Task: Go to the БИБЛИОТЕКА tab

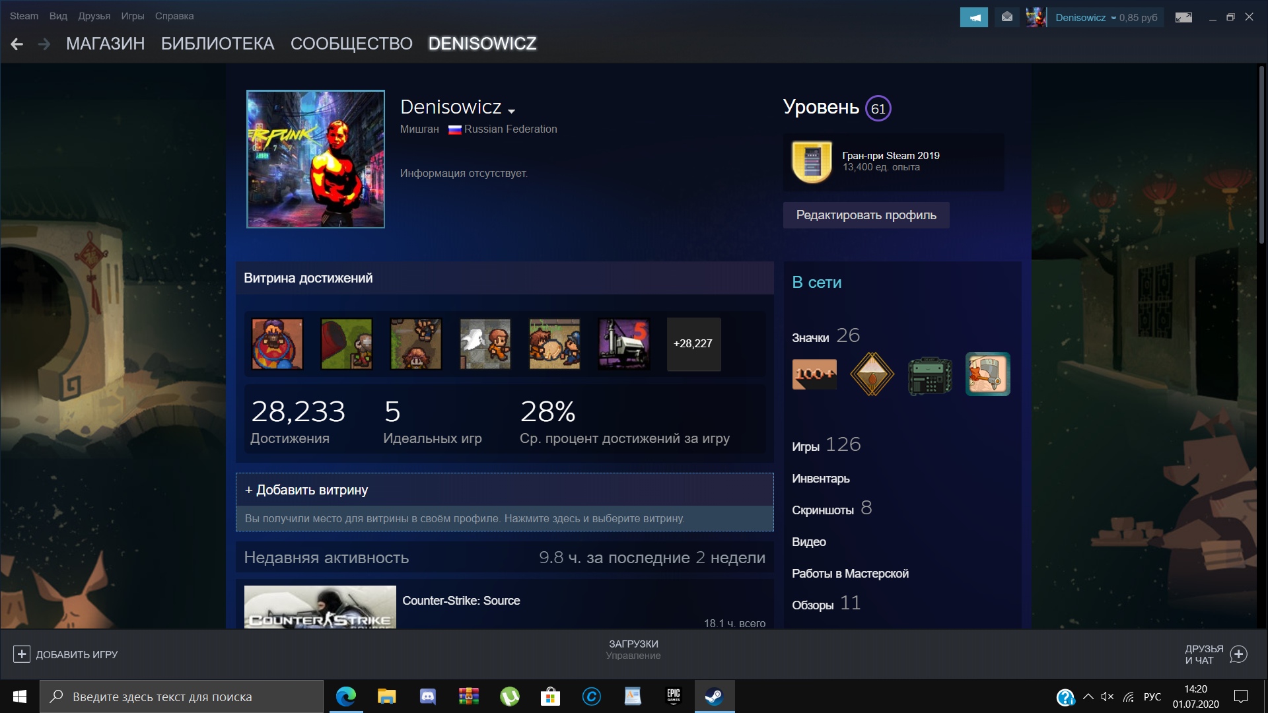Action: click(218, 44)
